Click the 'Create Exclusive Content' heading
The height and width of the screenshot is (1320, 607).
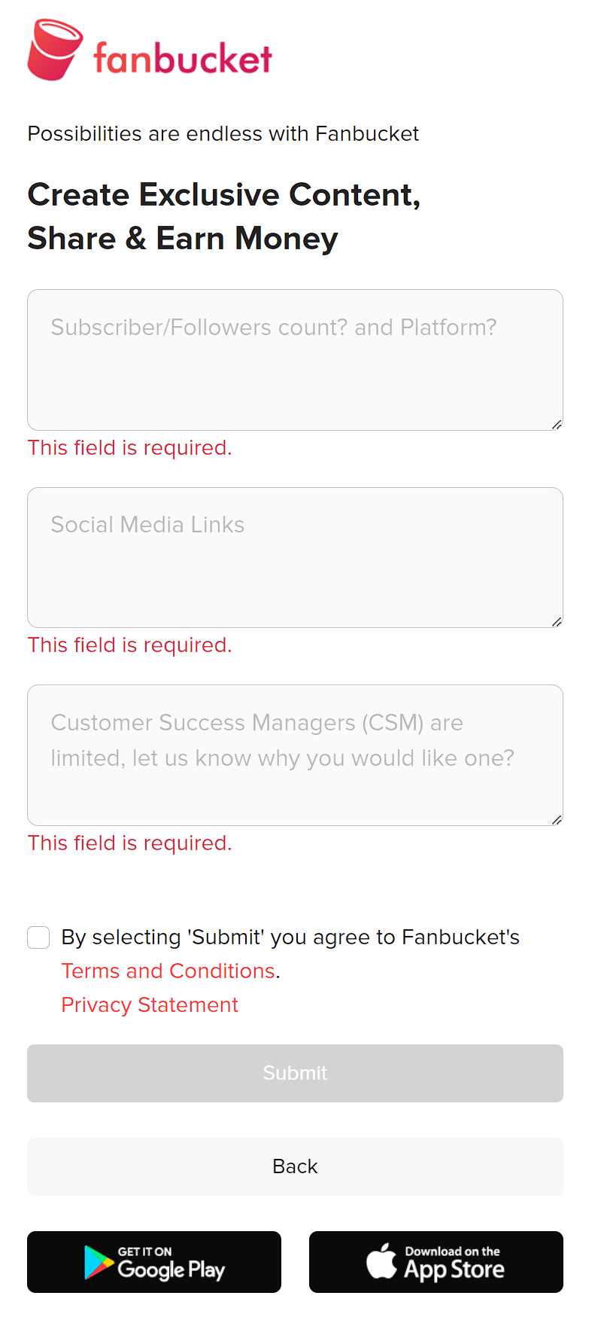pyautogui.click(x=223, y=217)
